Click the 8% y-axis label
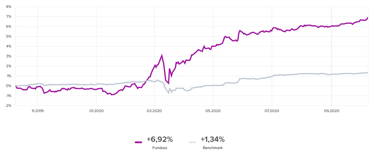375x155 pixels. [x=9, y=7]
